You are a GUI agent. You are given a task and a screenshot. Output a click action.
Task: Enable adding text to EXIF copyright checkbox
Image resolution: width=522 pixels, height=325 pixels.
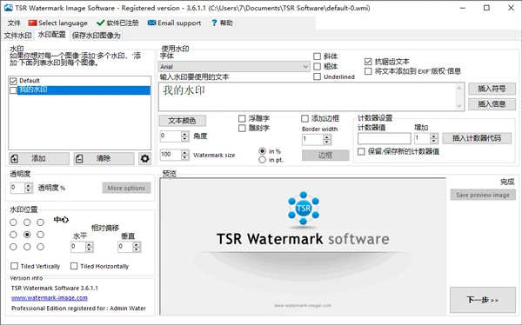(x=368, y=71)
